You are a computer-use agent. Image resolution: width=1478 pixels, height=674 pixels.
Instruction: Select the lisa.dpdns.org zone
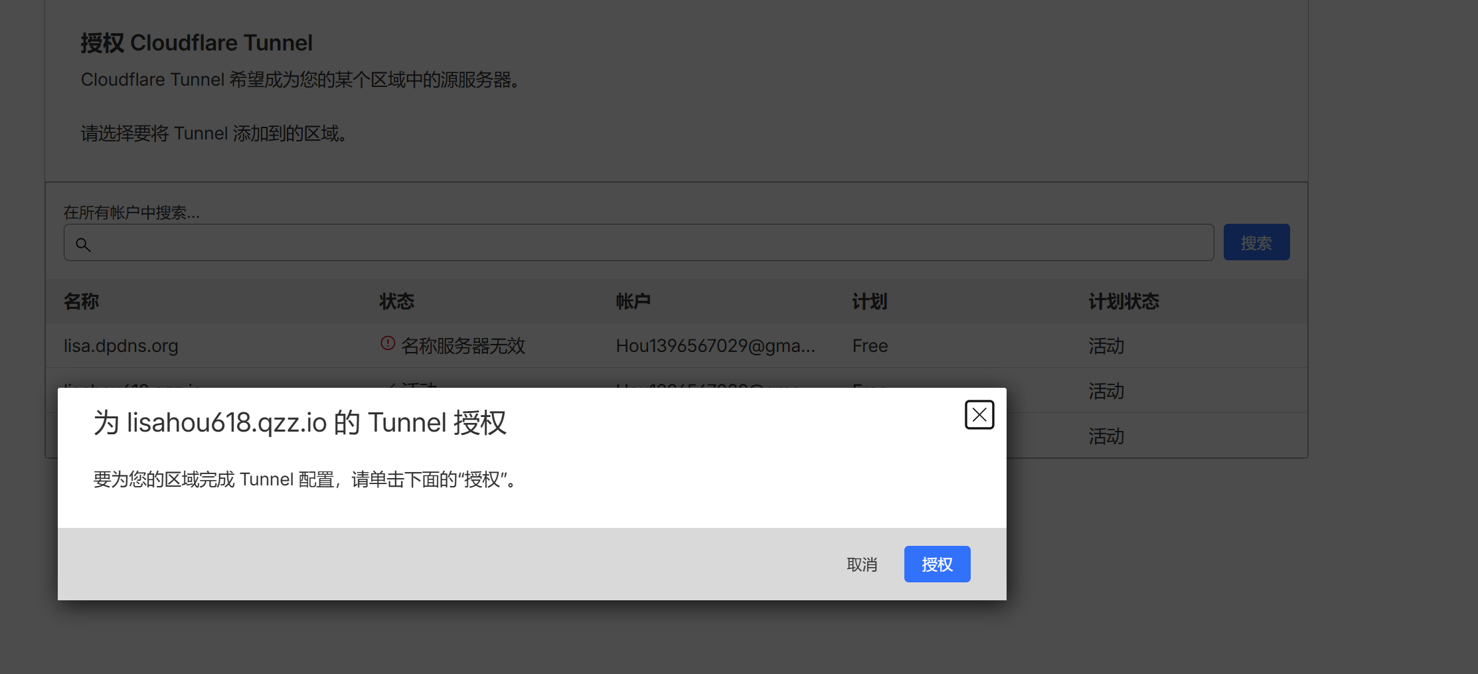pos(121,346)
